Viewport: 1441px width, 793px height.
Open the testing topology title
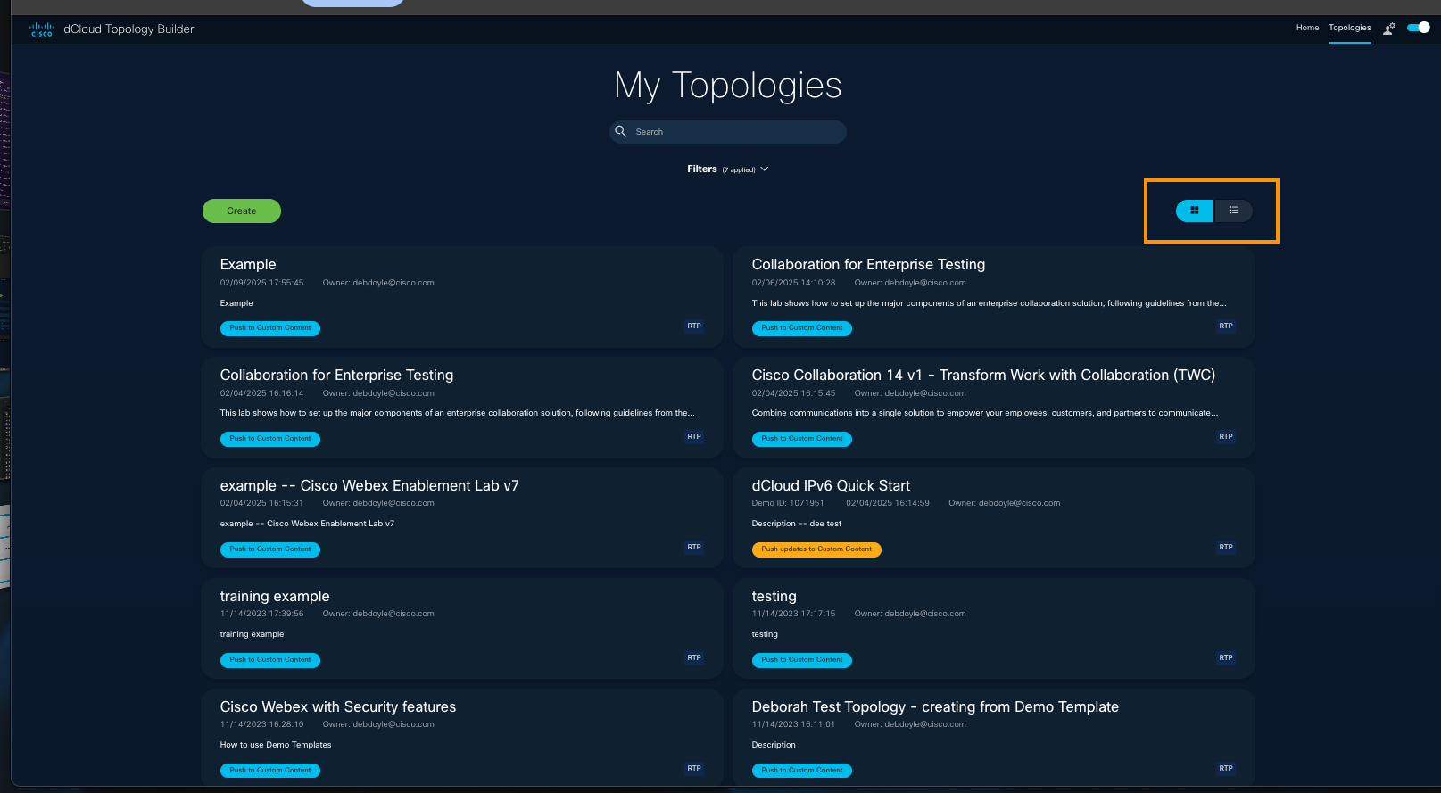tap(774, 597)
